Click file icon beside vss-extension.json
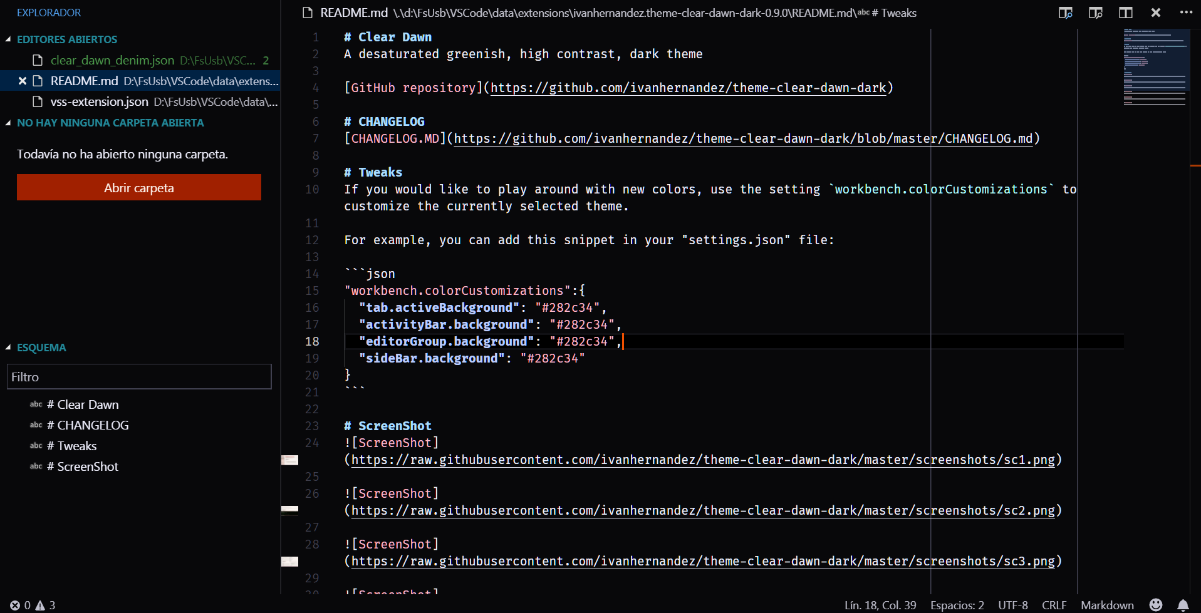1201x613 pixels. pyautogui.click(x=38, y=101)
